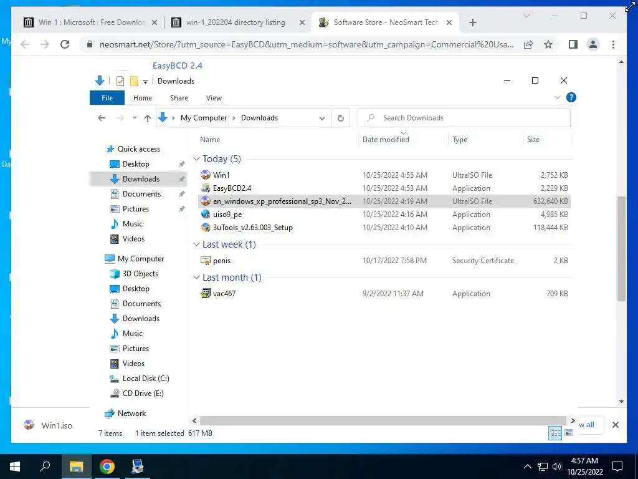Image resolution: width=638 pixels, height=479 pixels.
Task: Open the File menu
Action: click(107, 98)
